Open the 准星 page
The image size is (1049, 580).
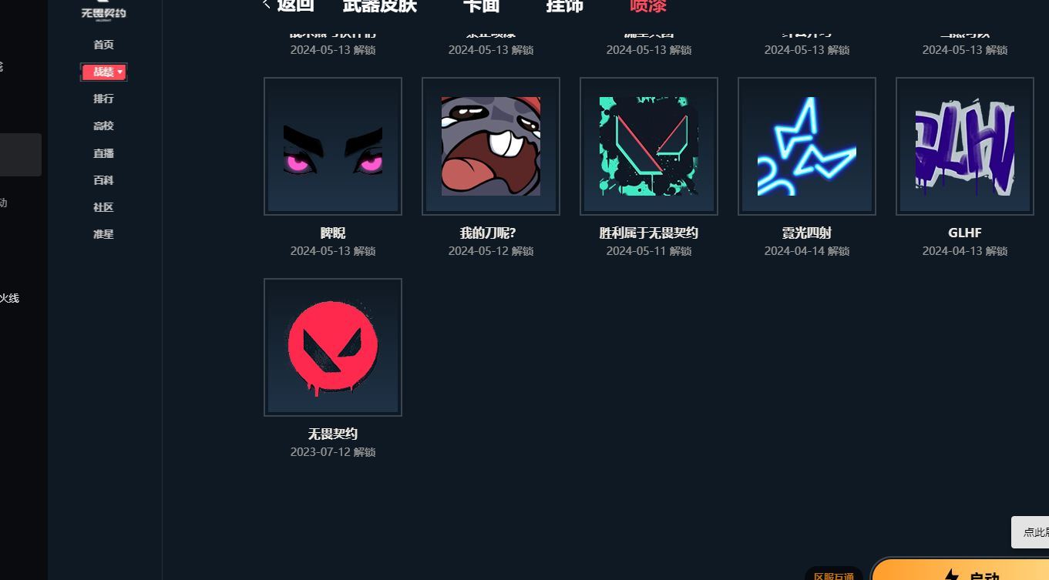[x=103, y=234]
